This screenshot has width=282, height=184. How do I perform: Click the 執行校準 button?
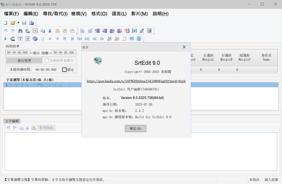coord(24,61)
